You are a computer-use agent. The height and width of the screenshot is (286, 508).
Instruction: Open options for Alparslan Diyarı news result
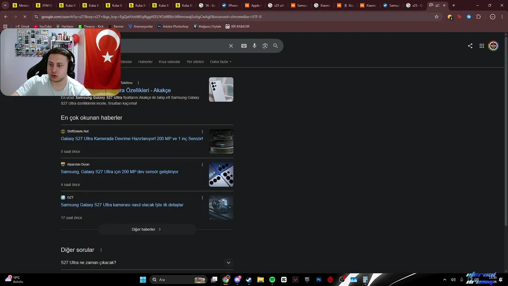202,164
